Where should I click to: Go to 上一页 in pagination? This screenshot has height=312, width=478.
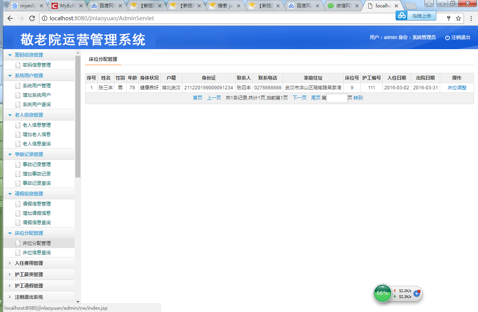click(x=214, y=98)
